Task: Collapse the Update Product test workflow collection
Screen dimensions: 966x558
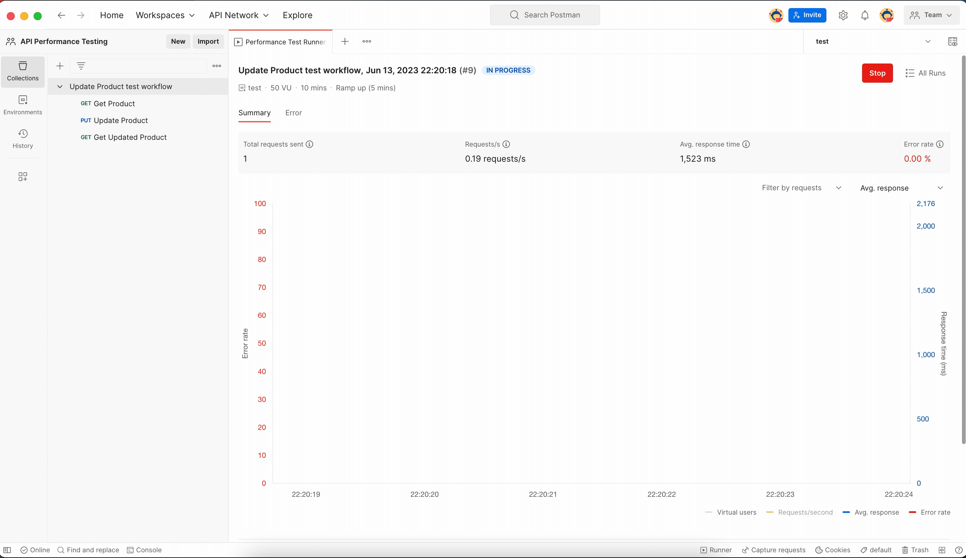Action: click(60, 86)
